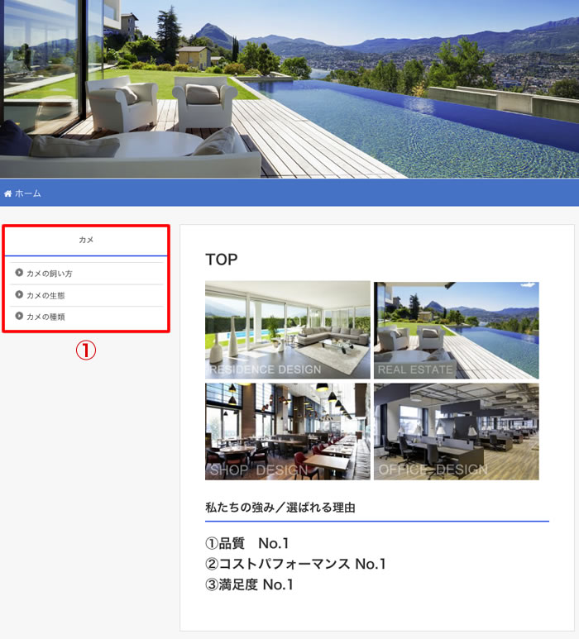Open the ホーム breadcrumb link
This screenshot has height=639, width=579.
tap(27, 193)
